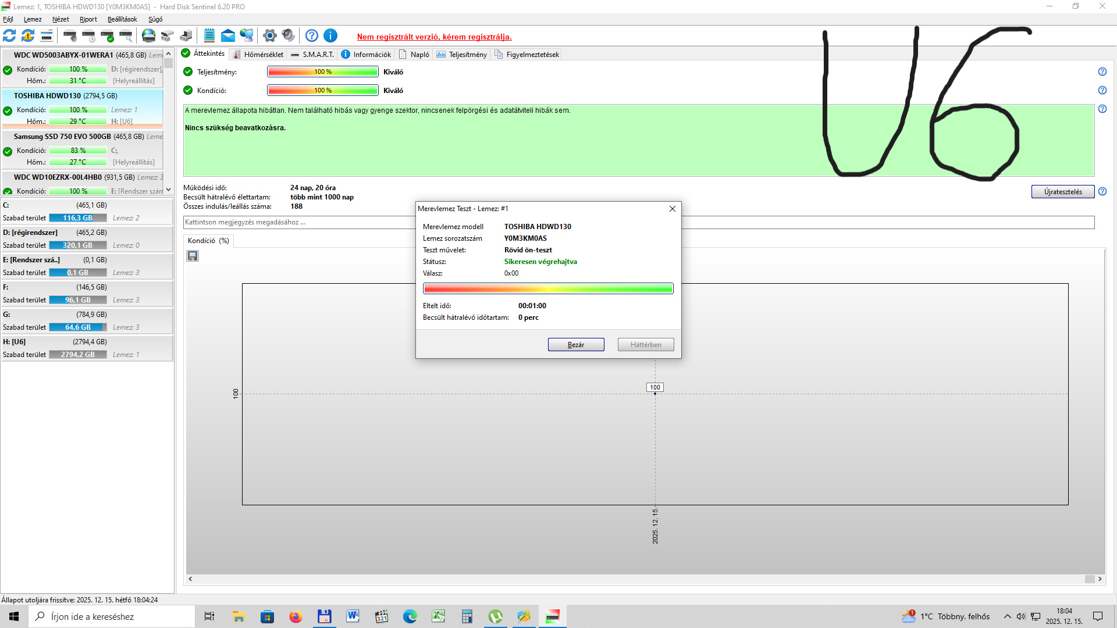Click the Újratesztelés button
This screenshot has width=1117, height=628.
point(1062,192)
